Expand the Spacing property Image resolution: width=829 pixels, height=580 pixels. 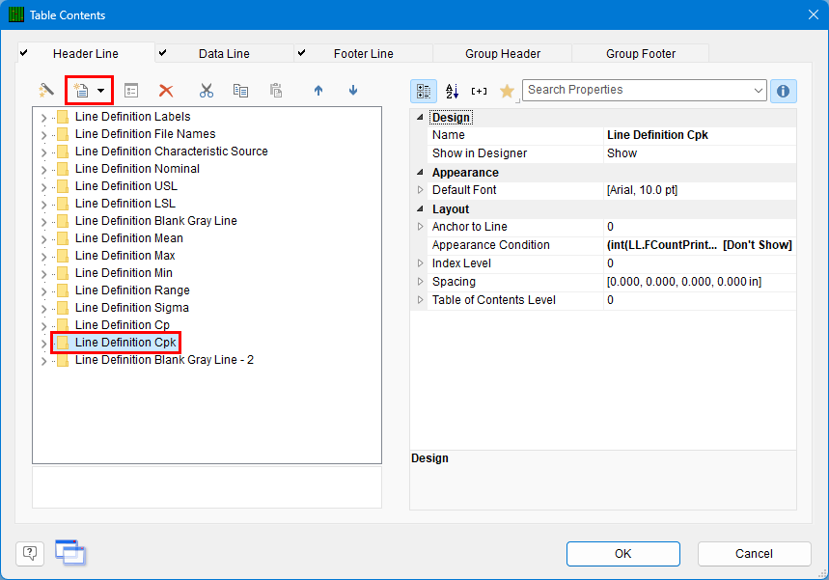point(421,281)
